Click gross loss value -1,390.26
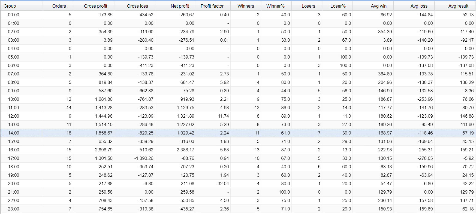The width and height of the screenshot is (476, 214). (144, 158)
